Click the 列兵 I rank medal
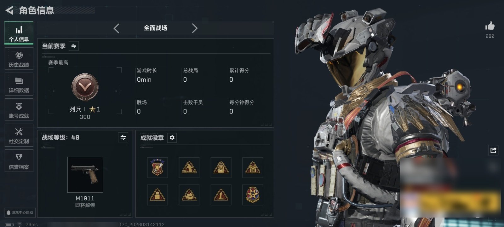Viewport: 504px width, 227px height. (85, 87)
